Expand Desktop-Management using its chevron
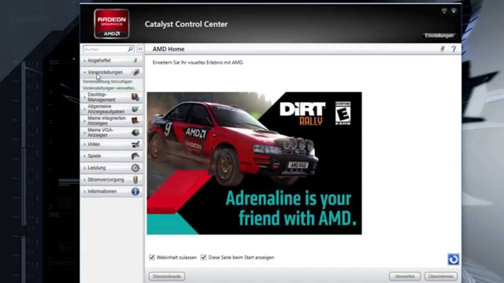The width and height of the screenshot is (504, 283). (85, 97)
